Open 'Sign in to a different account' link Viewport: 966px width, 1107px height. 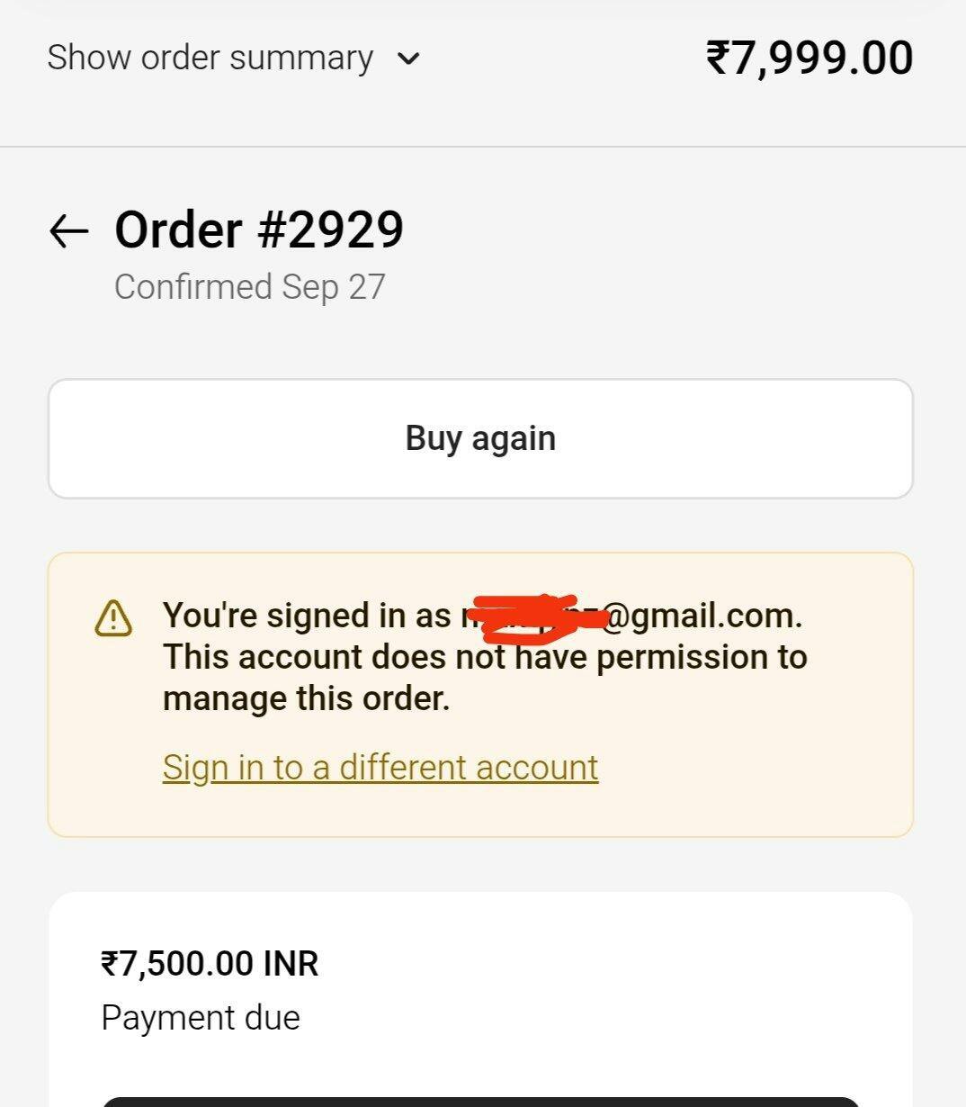click(x=380, y=768)
